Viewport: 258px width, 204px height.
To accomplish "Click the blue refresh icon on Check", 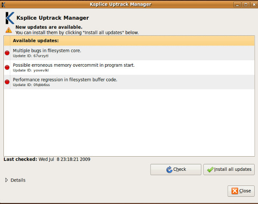I will point(169,170).
